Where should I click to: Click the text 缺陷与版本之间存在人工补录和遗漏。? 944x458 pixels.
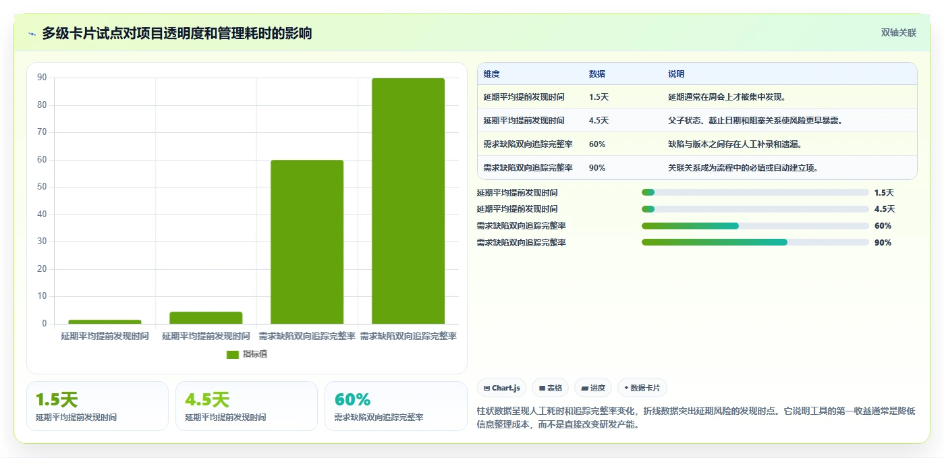(735, 144)
